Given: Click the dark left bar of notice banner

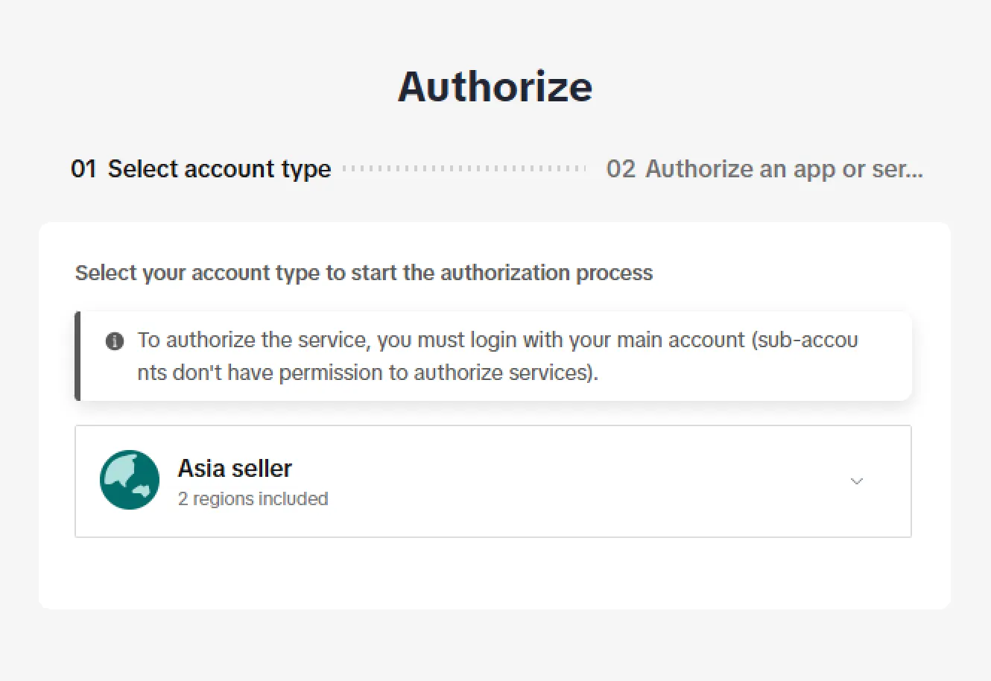Looking at the screenshot, I should 77,356.
